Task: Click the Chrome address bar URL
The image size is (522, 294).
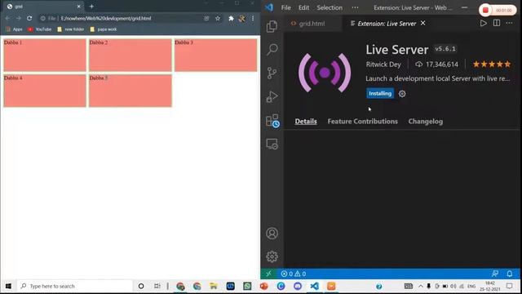Action: click(106, 18)
